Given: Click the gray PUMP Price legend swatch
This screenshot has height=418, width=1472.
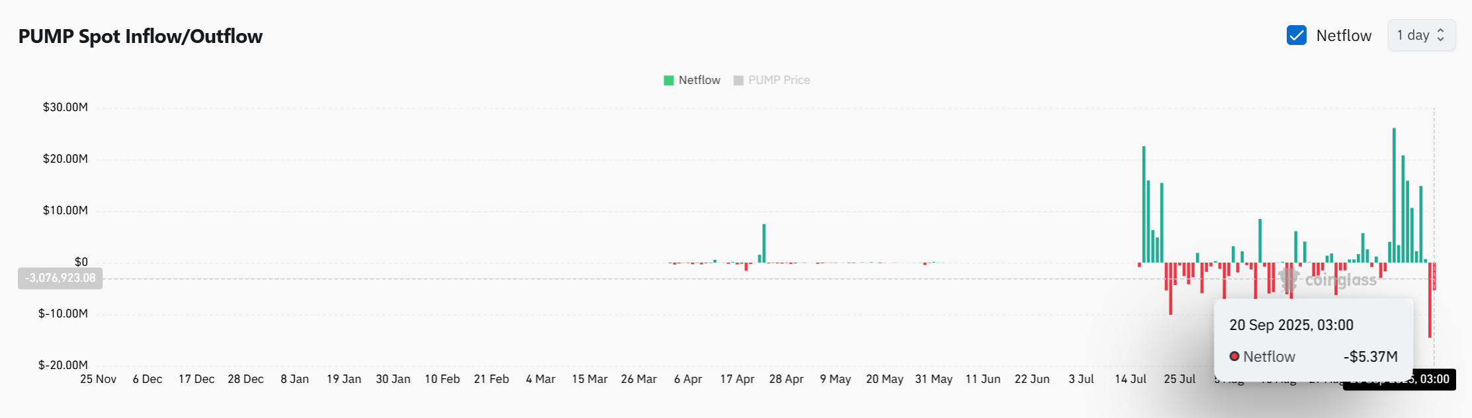Looking at the screenshot, I should [x=738, y=81].
